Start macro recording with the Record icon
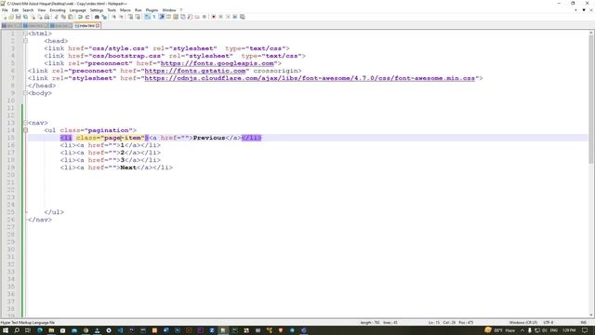This screenshot has width=595, height=335. (x=213, y=17)
